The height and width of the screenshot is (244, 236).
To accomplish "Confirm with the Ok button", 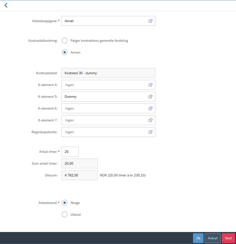I will tap(198, 238).
